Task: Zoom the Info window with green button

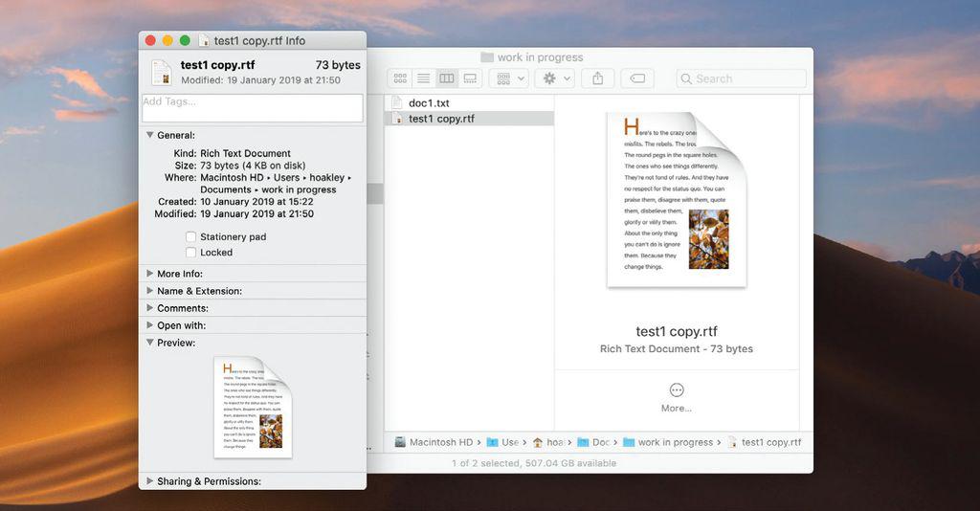Action: (x=185, y=40)
